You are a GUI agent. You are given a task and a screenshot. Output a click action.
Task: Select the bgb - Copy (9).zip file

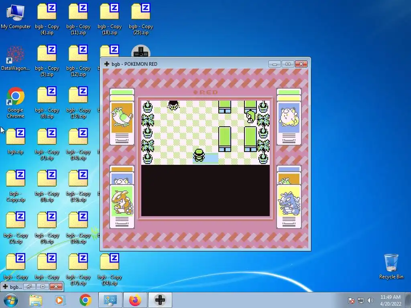47,228
